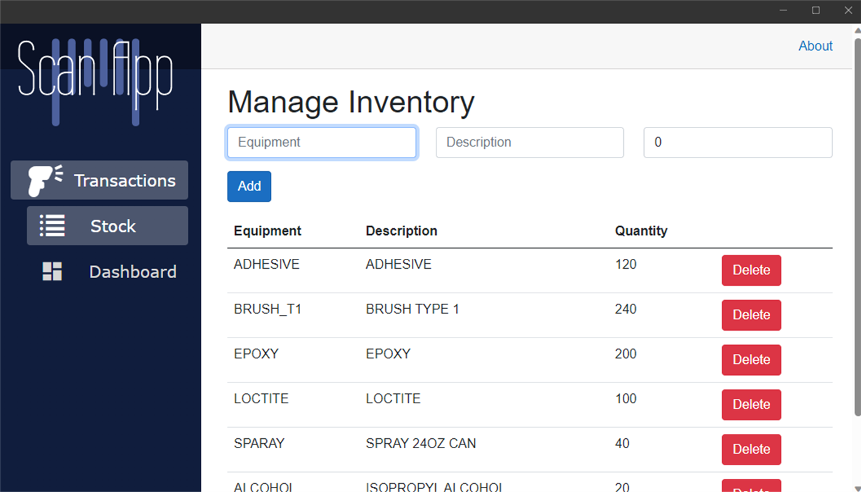The height and width of the screenshot is (492, 861).
Task: Click the grid icon beside Dashboard
Action: pyautogui.click(x=53, y=271)
